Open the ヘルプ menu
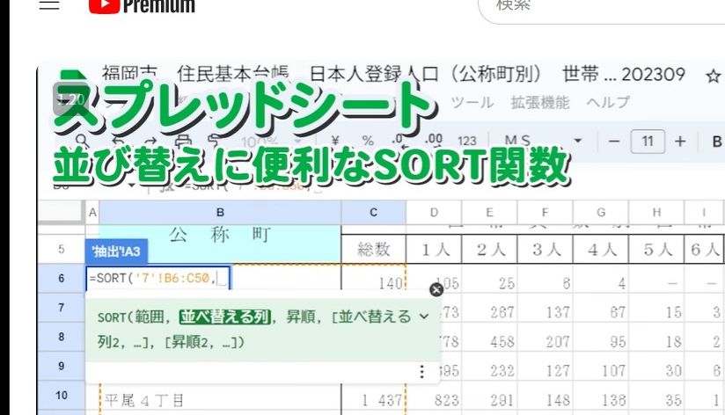Screen dimensions: 725x415 tap(608, 103)
